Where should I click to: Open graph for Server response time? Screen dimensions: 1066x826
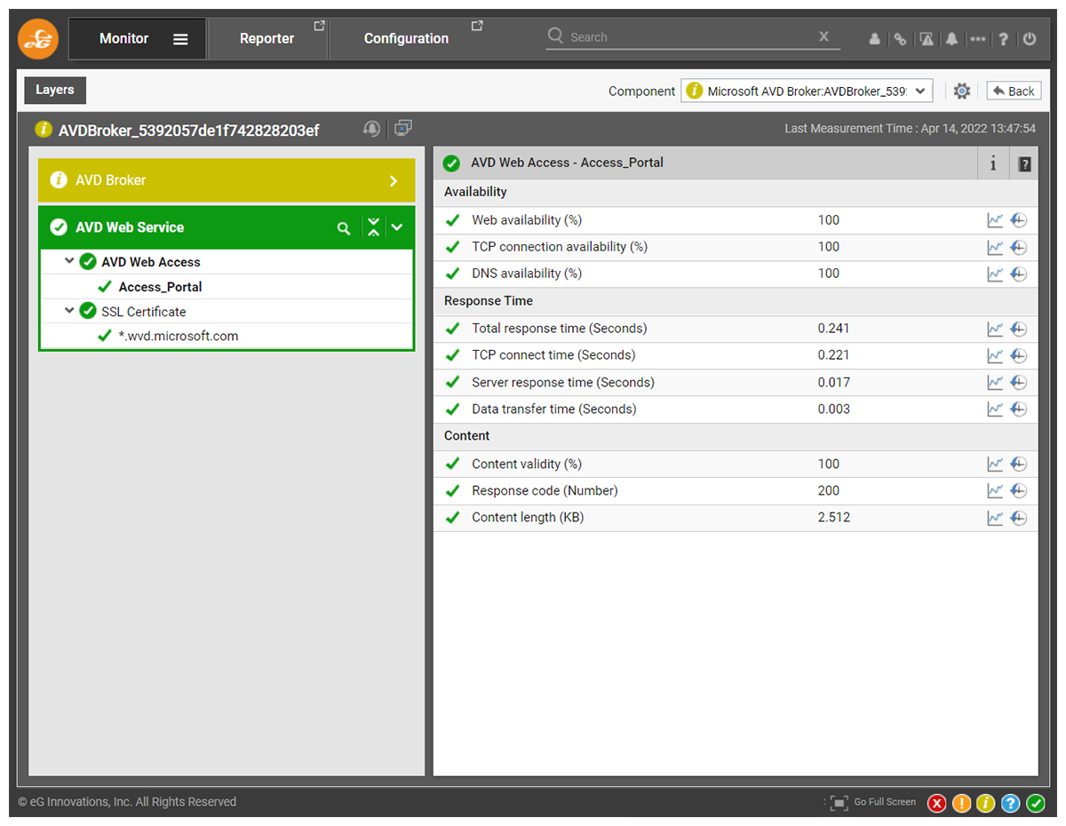point(995,383)
